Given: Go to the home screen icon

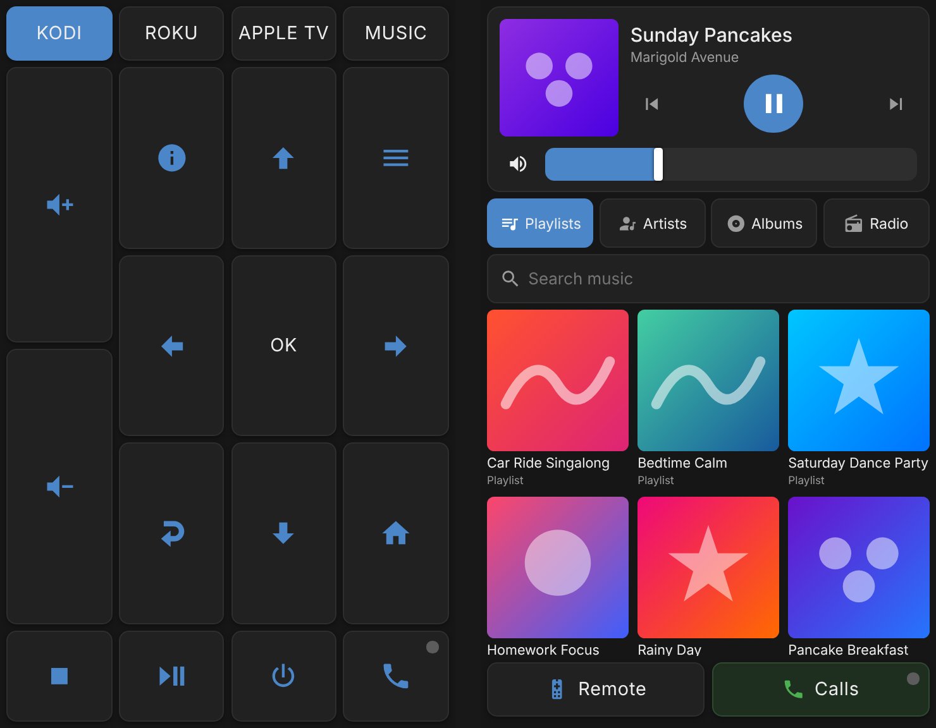Looking at the screenshot, I should (396, 533).
